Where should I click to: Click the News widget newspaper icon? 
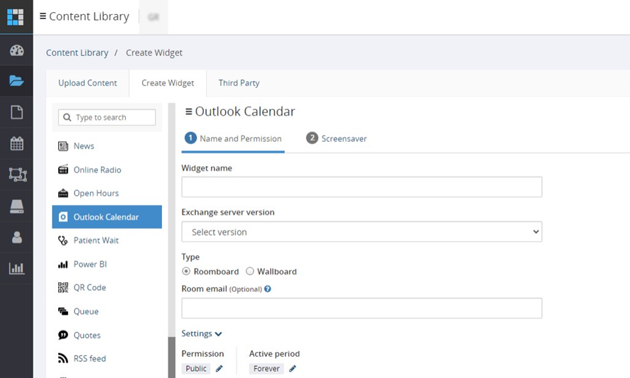tap(63, 146)
